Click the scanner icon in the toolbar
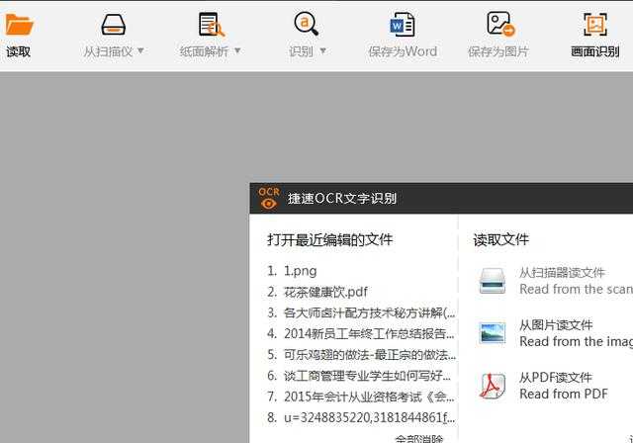This screenshot has height=443, width=633. [113, 24]
